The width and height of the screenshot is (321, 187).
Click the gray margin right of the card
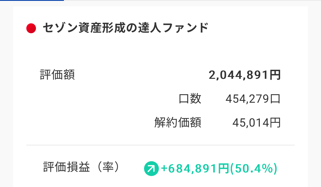coord(314,96)
